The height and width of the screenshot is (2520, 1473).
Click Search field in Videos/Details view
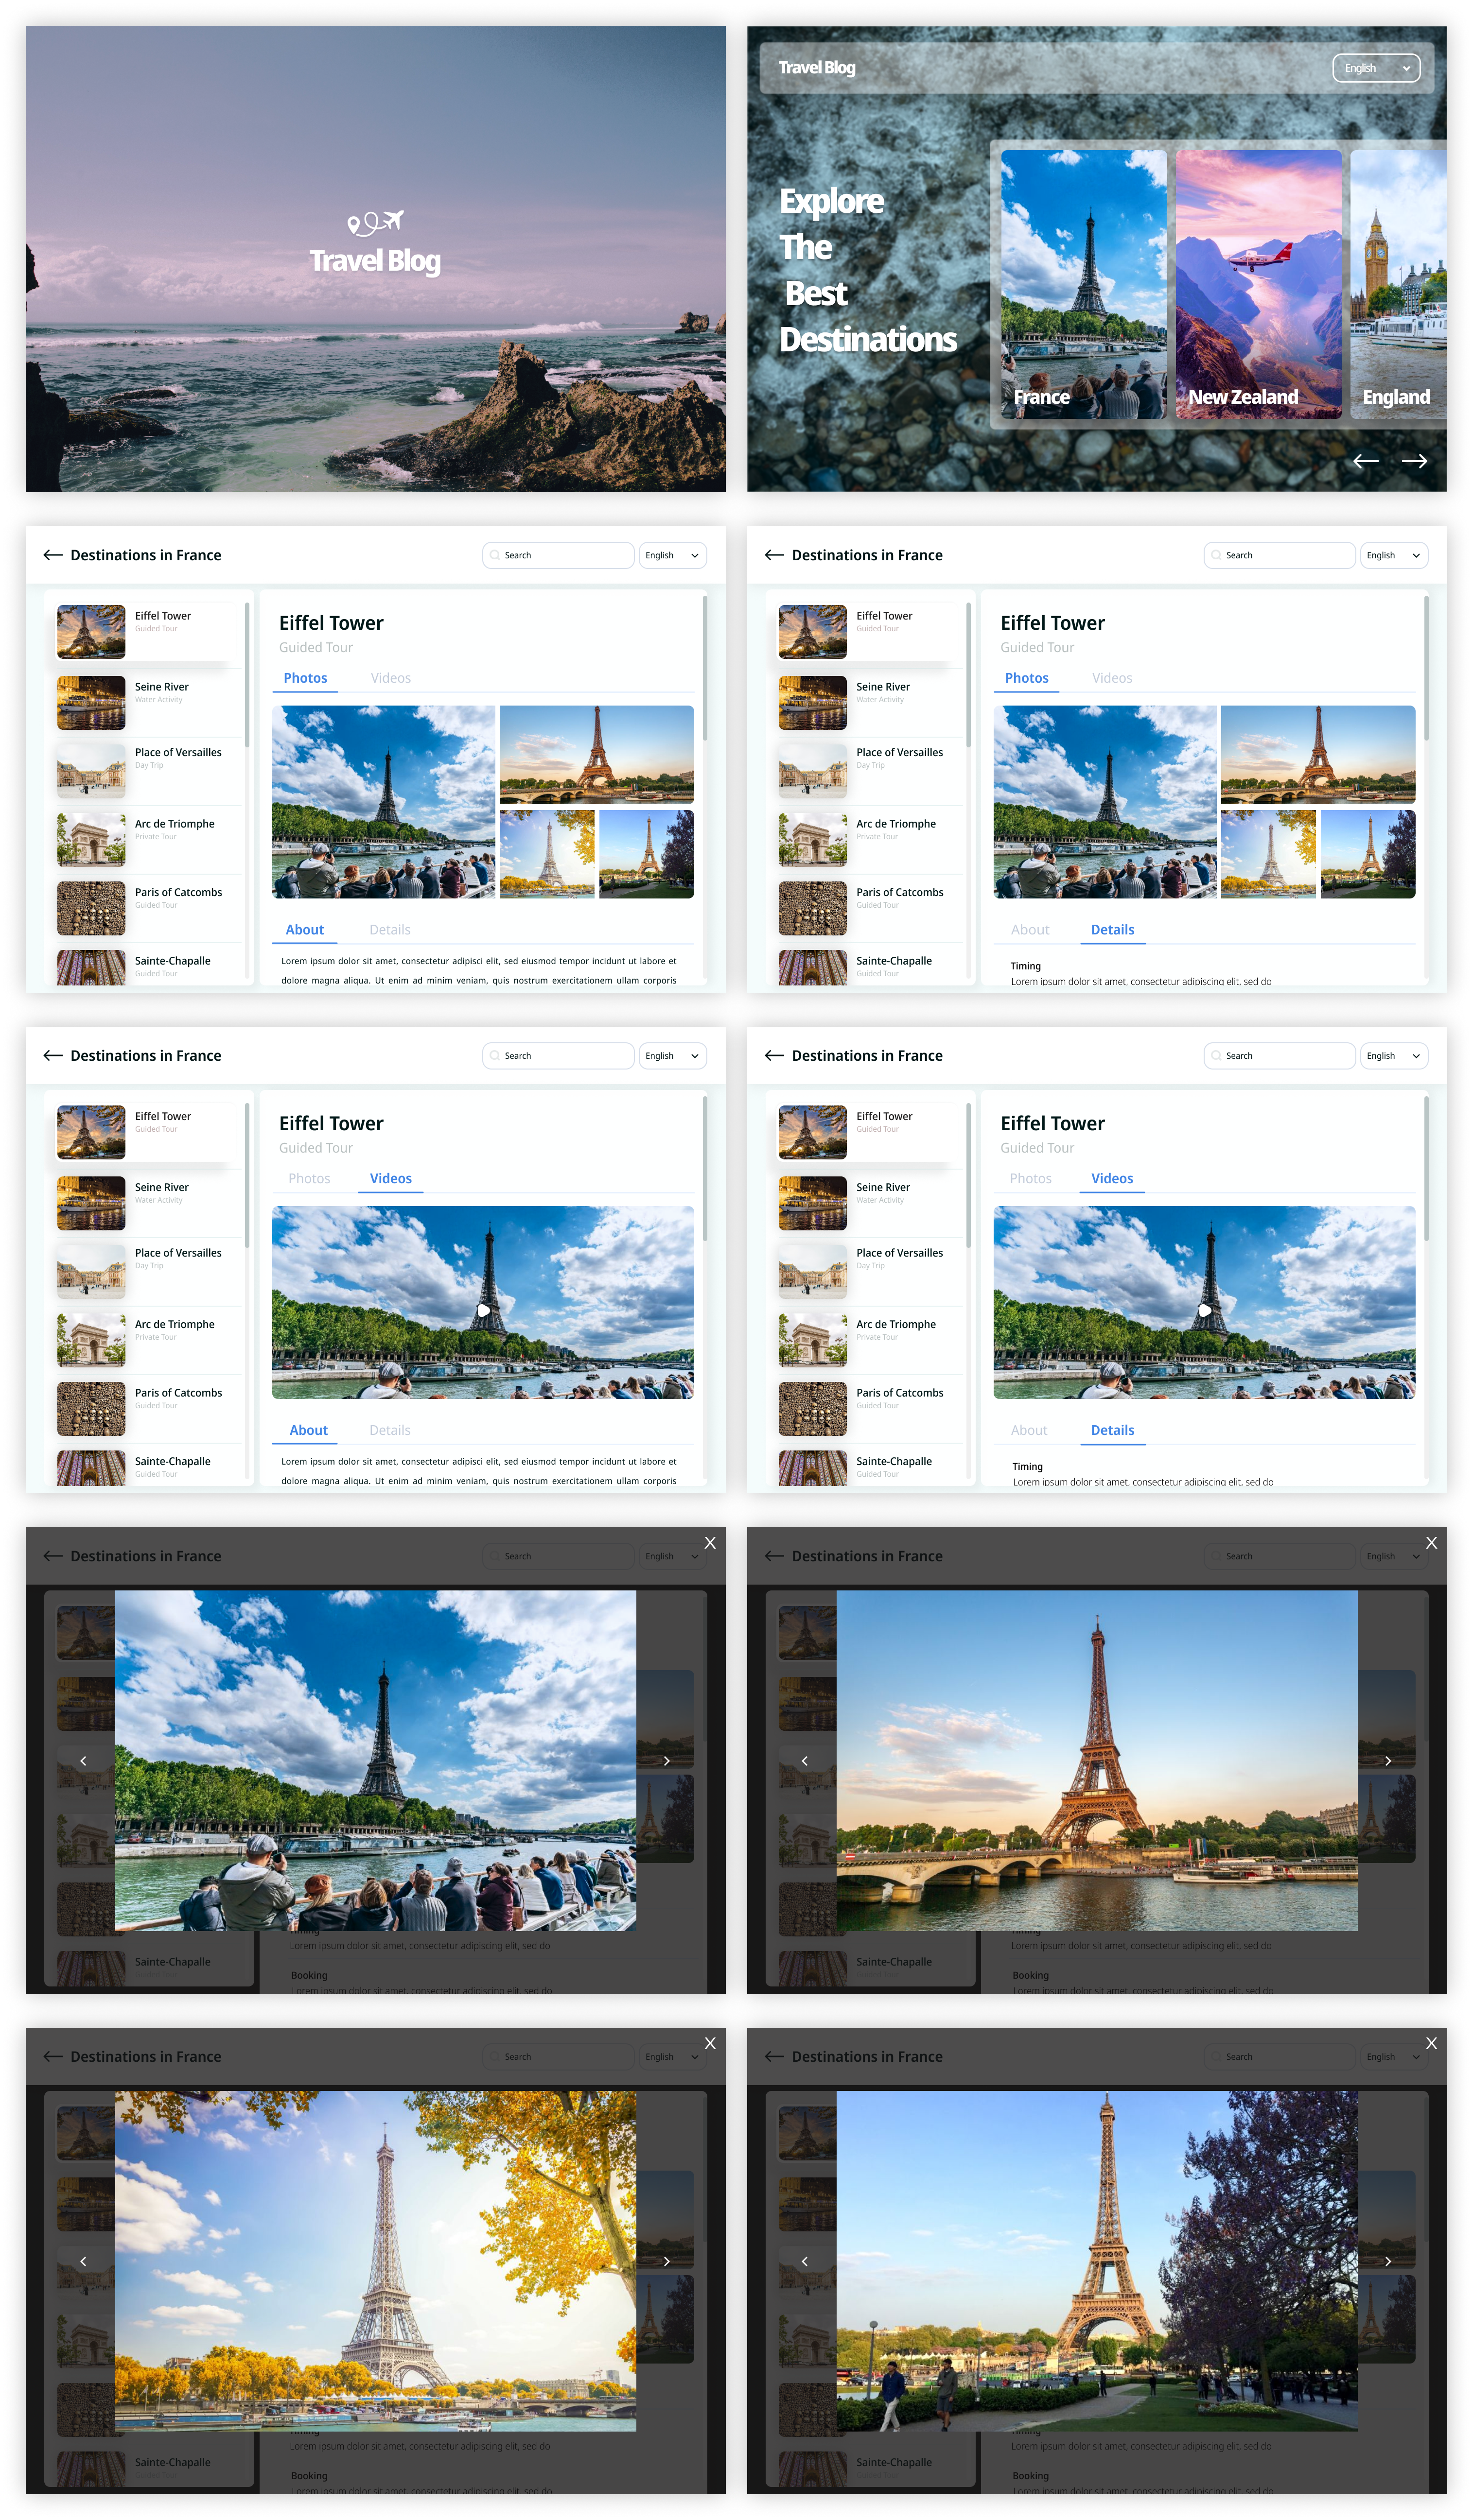click(x=1281, y=1056)
